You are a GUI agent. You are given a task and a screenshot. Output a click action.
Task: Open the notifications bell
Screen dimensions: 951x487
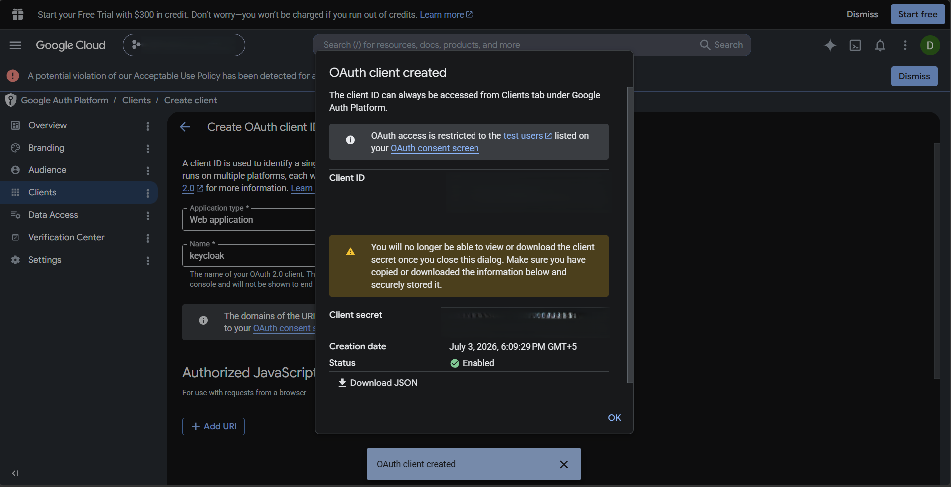[x=880, y=45]
